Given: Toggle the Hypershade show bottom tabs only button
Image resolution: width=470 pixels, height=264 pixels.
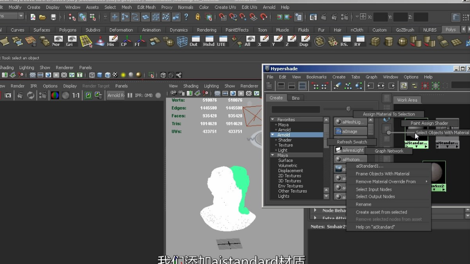Looking at the screenshot, I should 291,86.
